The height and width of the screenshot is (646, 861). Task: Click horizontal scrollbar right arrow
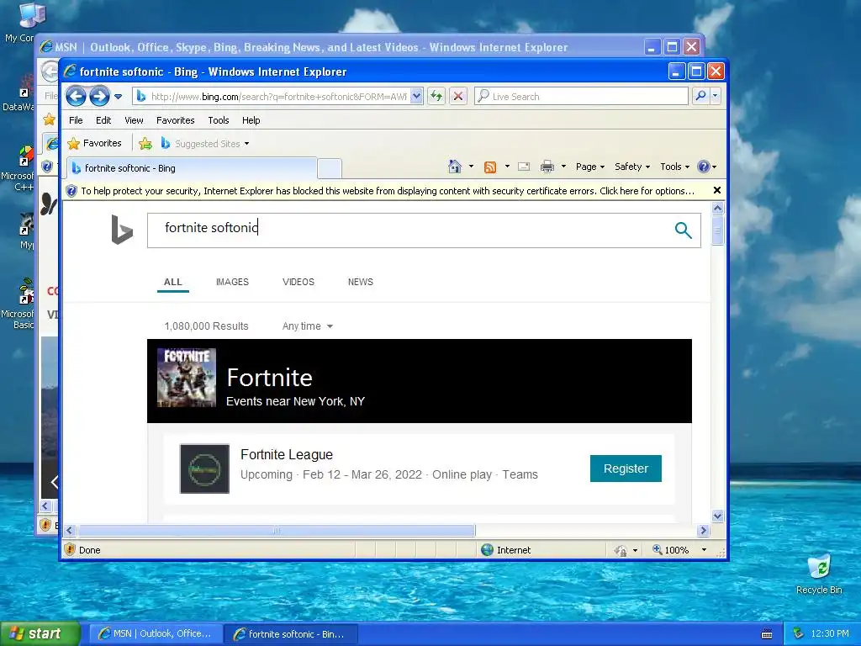point(704,531)
